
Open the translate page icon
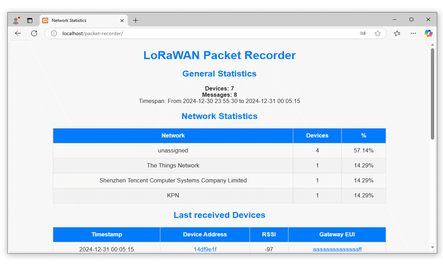click(363, 33)
